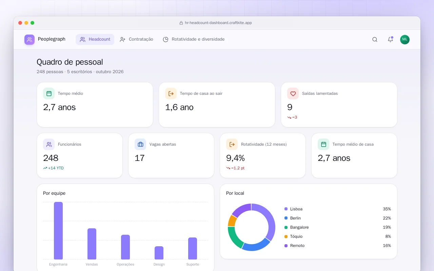434x271 pixels.
Task: Click the lock icon in the address bar
Action: point(181,23)
